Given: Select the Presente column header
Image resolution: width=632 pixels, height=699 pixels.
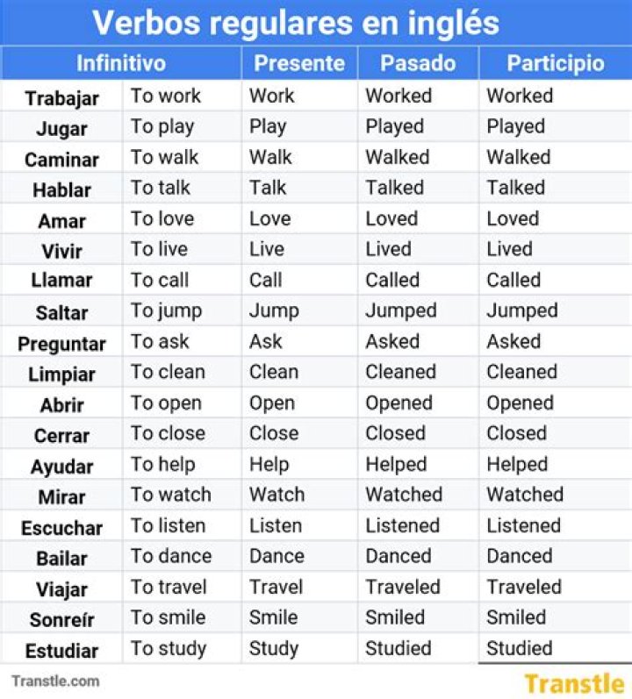Looking at the screenshot, I should coord(299,63).
